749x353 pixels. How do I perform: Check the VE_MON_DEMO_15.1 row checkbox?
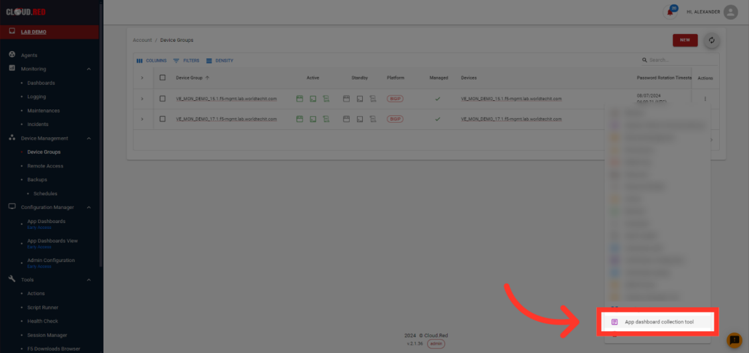(163, 99)
